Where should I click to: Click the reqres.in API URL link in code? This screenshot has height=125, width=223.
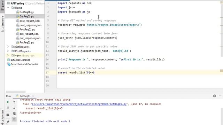pos(113,25)
